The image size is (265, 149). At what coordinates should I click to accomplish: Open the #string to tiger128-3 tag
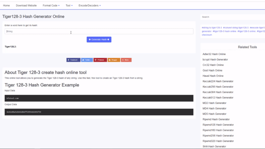click(212, 27)
